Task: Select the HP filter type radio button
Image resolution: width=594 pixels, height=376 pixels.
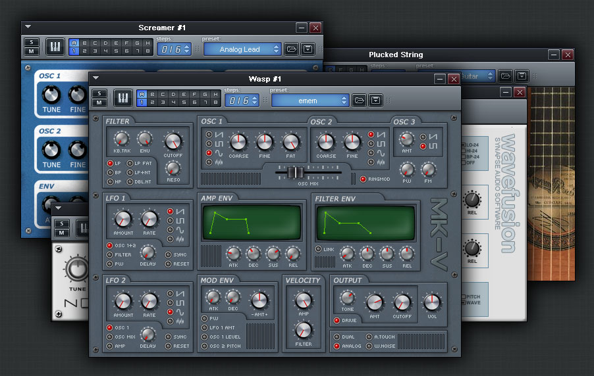Action: pos(110,181)
